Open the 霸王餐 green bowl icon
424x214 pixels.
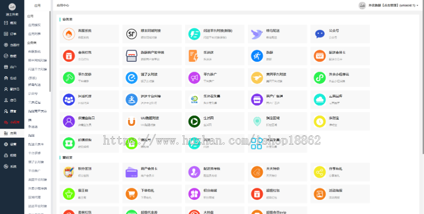[x=69, y=194]
